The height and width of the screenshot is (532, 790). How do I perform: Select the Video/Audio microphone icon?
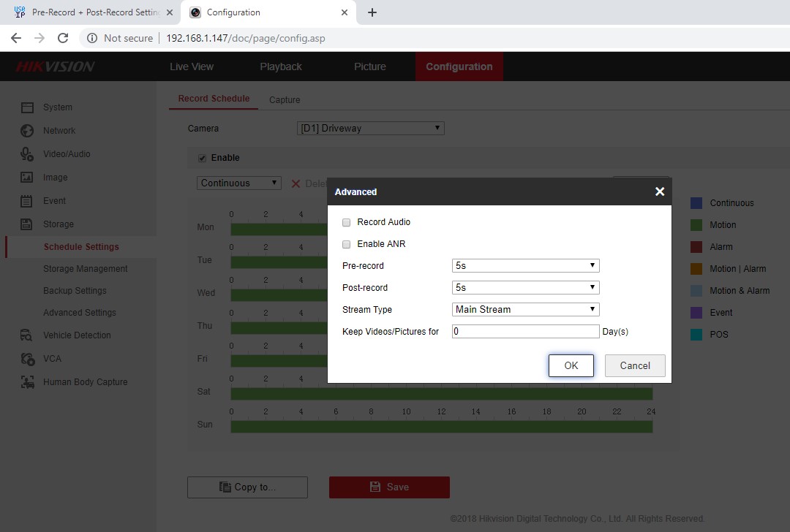tap(27, 154)
